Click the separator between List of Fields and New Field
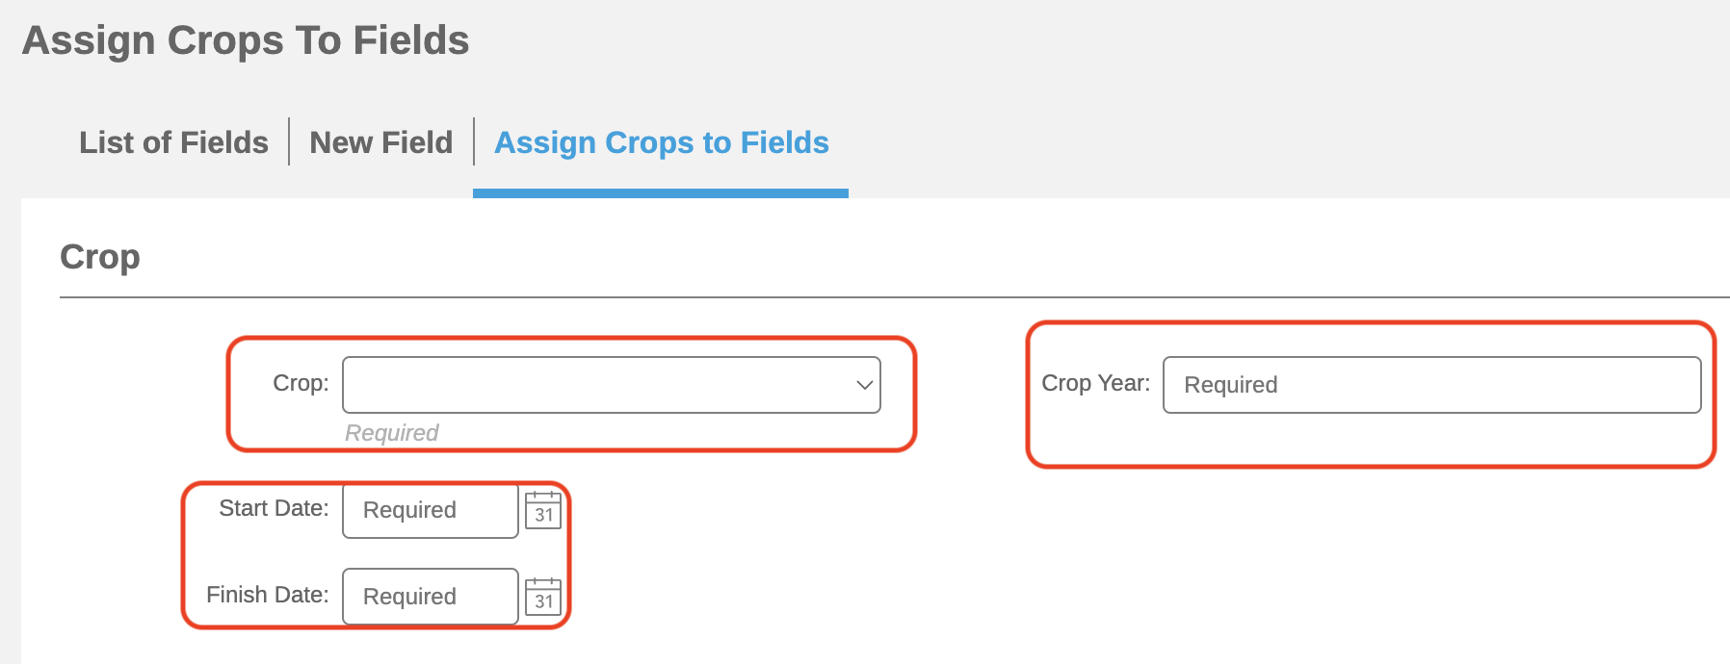 289,141
